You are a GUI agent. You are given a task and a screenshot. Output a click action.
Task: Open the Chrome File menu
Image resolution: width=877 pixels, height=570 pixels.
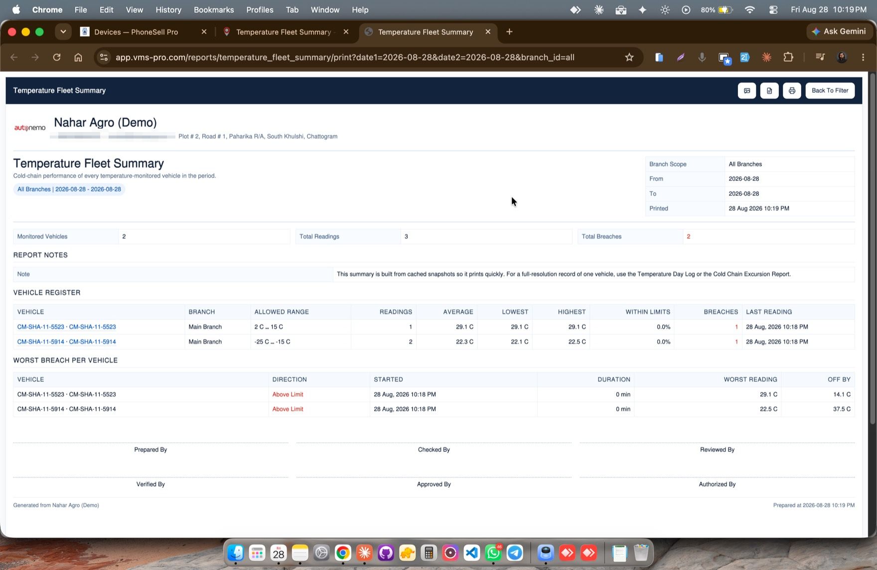coord(81,9)
